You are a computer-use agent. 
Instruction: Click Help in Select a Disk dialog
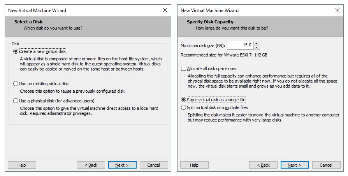tap(22, 165)
